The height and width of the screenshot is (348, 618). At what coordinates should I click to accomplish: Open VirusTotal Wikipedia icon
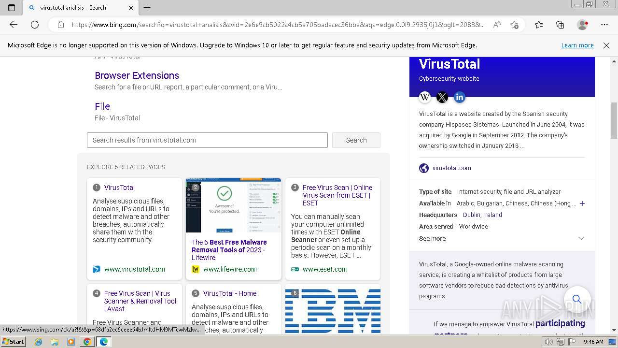click(x=425, y=97)
